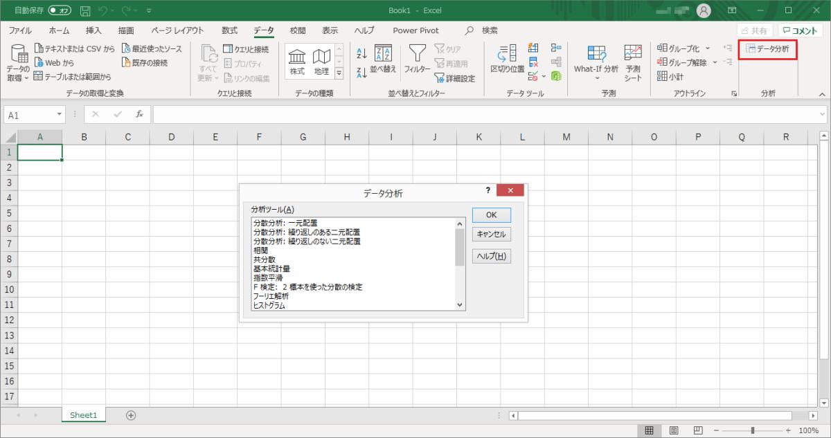
Task: Switch to Page Break preview view icon
Action: click(x=698, y=430)
